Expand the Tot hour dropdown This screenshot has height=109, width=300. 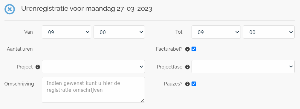pyautogui.click(x=216, y=32)
